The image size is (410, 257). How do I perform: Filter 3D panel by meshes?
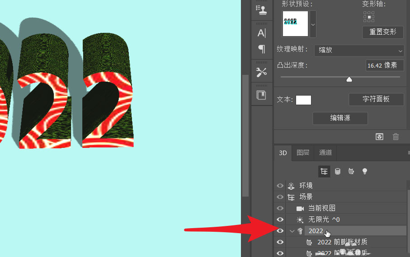(338, 171)
